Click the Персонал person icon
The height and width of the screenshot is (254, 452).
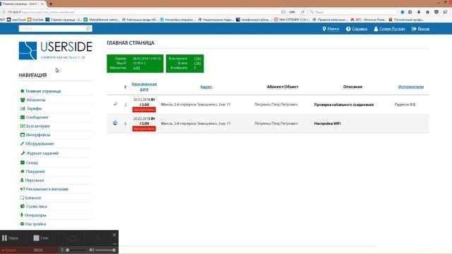click(x=22, y=181)
